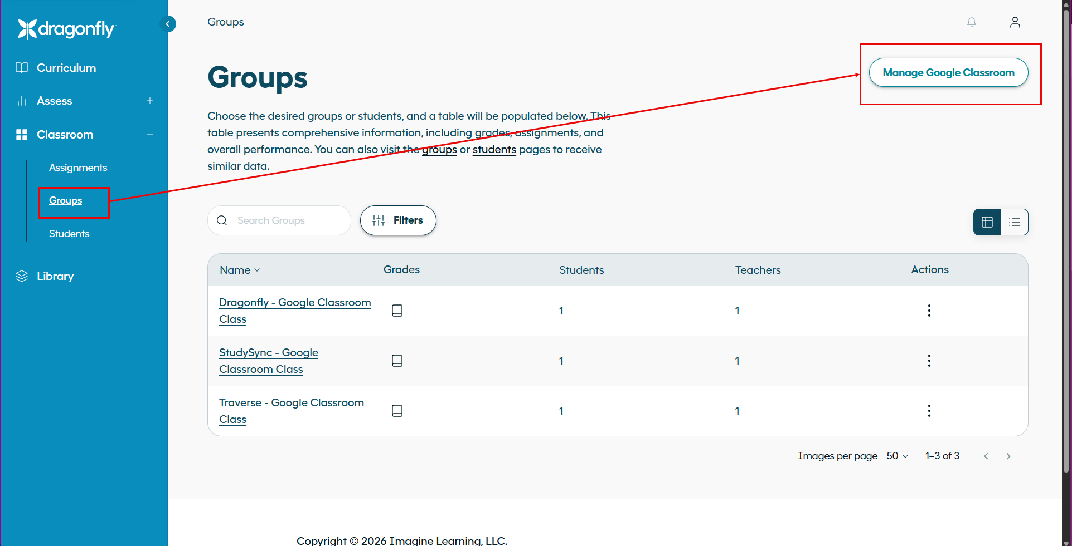Click the Grades column header
Screen dimensions: 1072x546
click(401, 269)
